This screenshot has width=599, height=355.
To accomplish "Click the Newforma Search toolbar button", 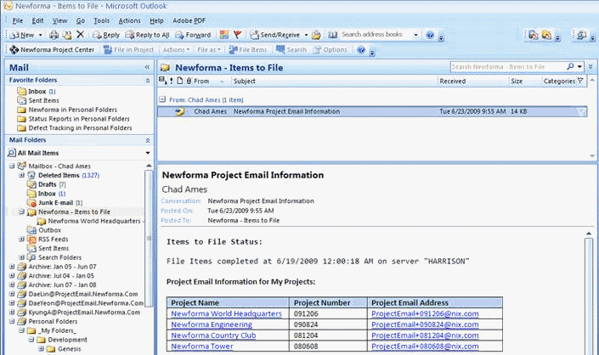I will 291,49.
